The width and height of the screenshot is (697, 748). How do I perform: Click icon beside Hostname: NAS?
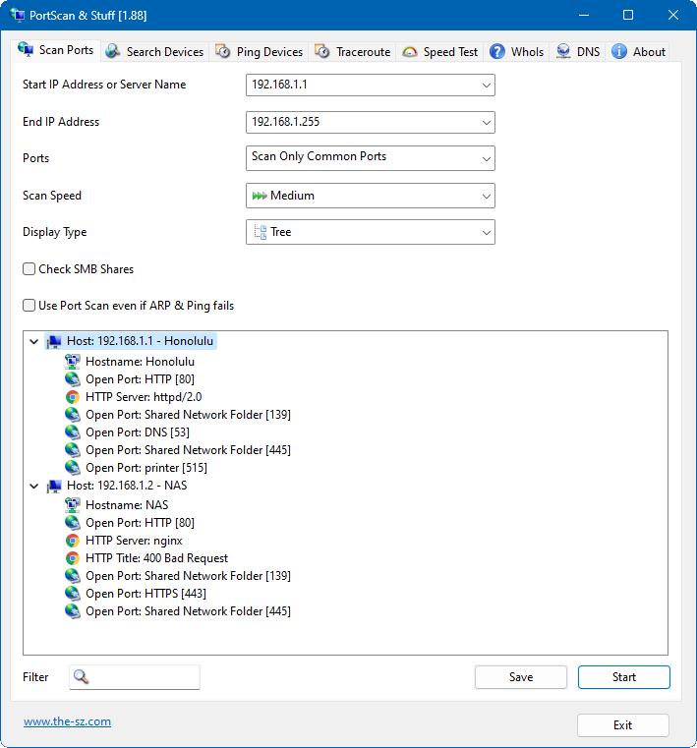point(73,504)
